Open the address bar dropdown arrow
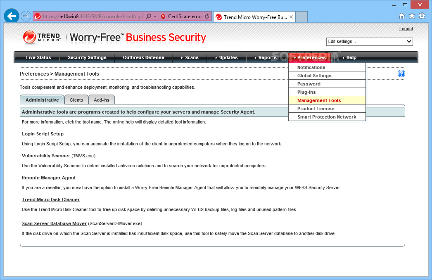Screen dimensions: 432x280 155,17
